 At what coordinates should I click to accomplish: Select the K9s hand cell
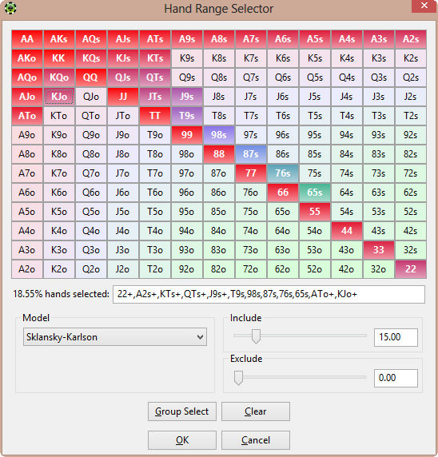[x=187, y=58]
